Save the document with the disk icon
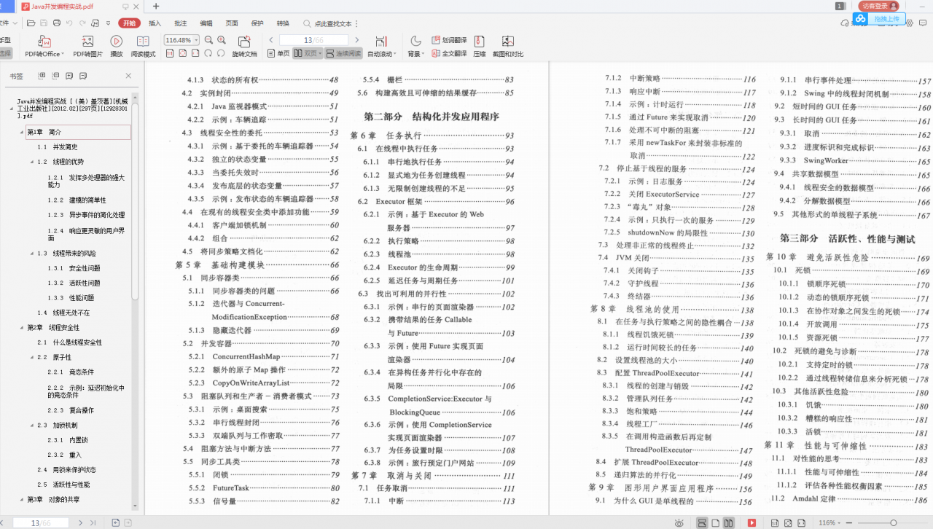The image size is (933, 529). click(44, 23)
